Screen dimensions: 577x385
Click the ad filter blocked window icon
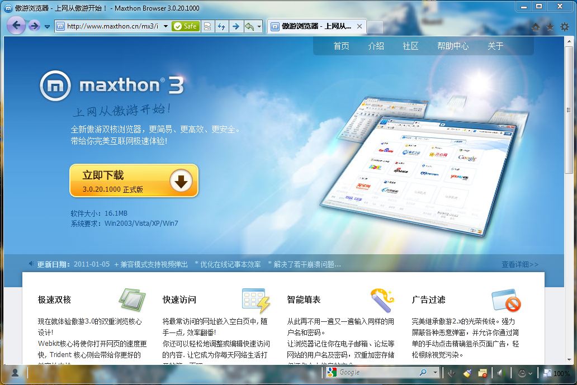tap(507, 300)
